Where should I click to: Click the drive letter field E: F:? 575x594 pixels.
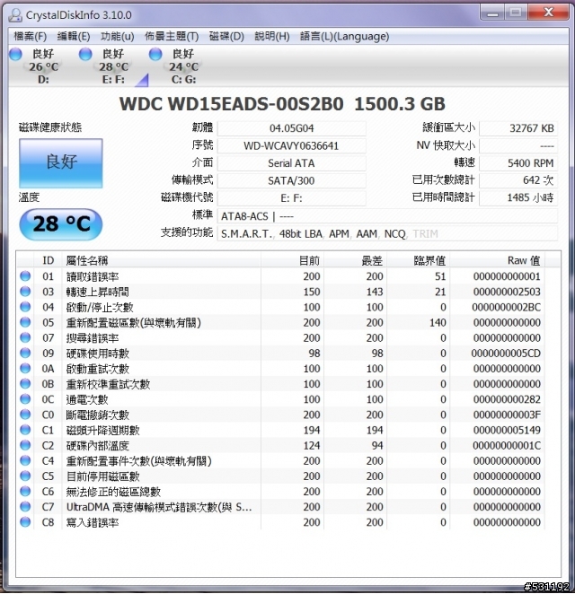click(291, 198)
